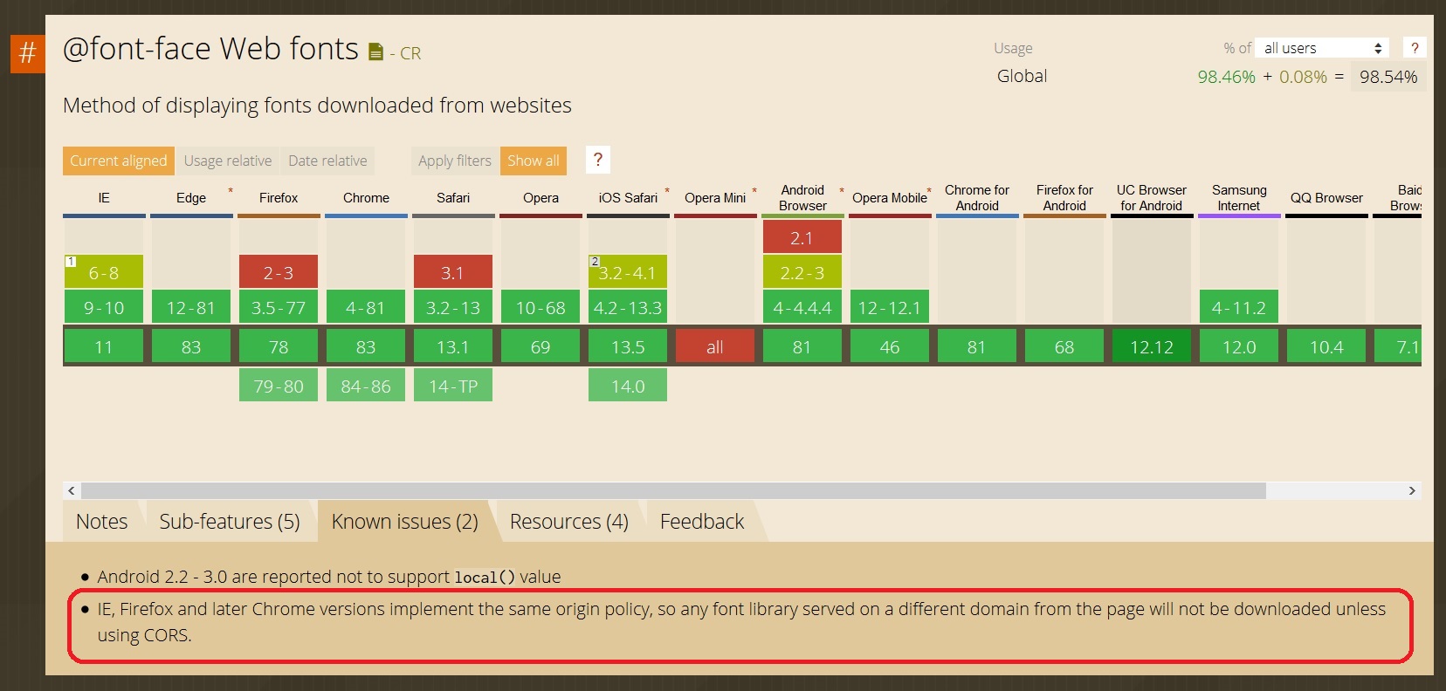Click the IE 11 current version cell
The height and width of the screenshot is (691, 1446).
104,345
